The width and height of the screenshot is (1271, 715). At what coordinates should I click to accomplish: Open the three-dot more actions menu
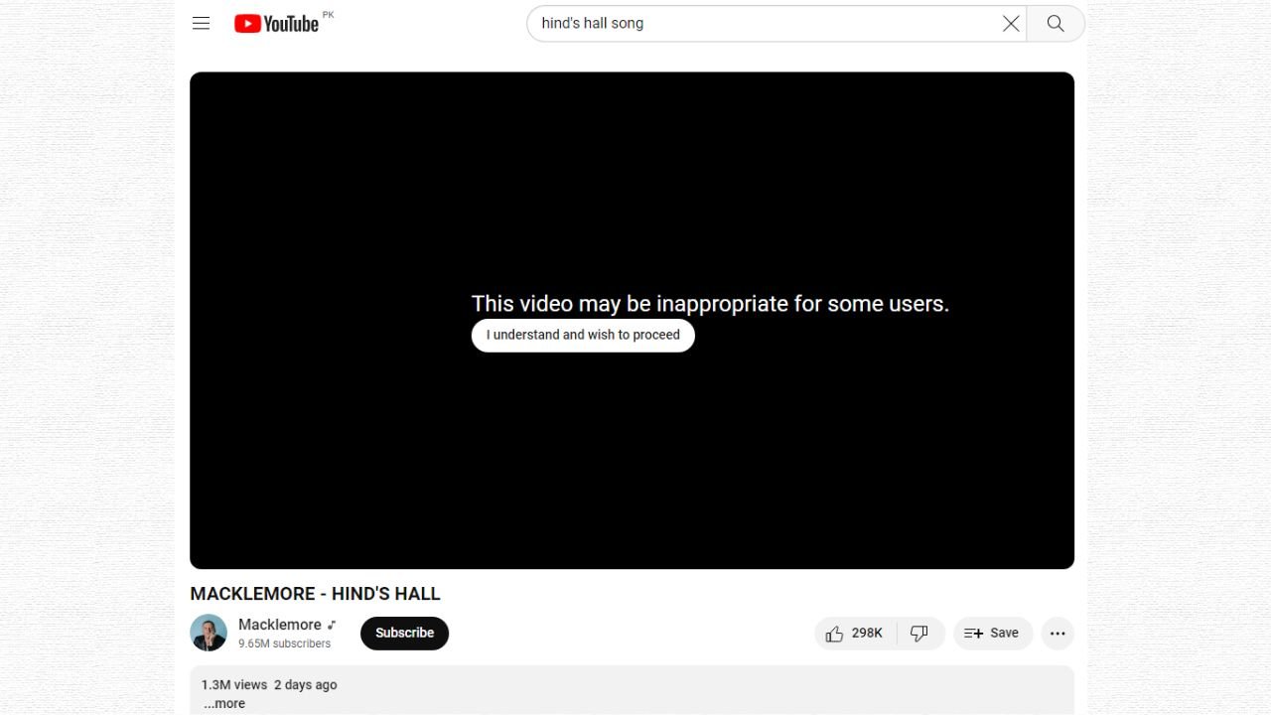pyautogui.click(x=1058, y=634)
